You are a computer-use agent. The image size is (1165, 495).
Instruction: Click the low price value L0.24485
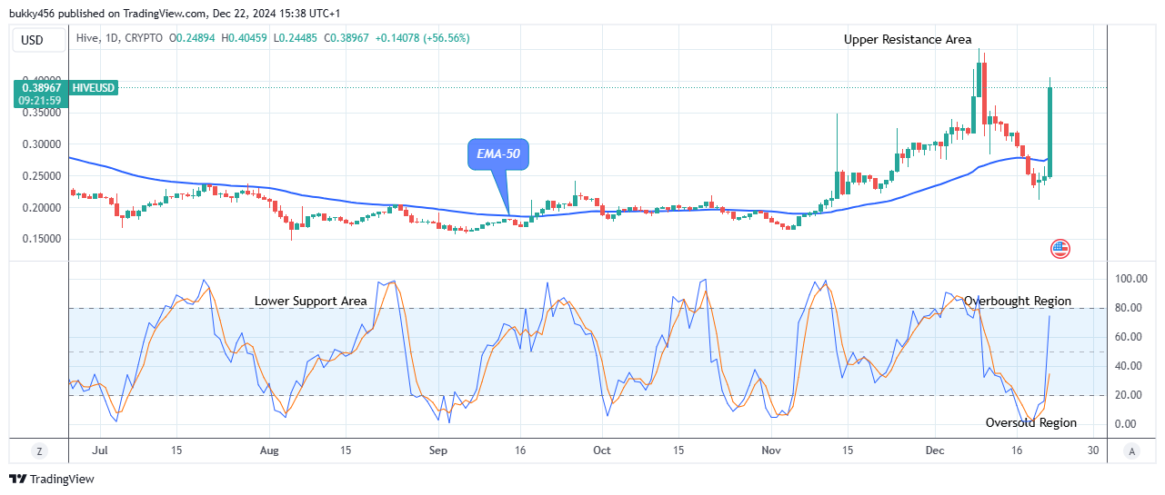[x=296, y=38]
